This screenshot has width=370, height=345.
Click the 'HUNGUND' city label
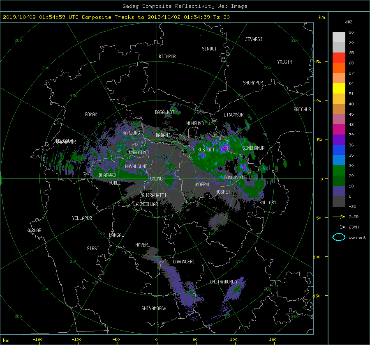click(x=195, y=123)
